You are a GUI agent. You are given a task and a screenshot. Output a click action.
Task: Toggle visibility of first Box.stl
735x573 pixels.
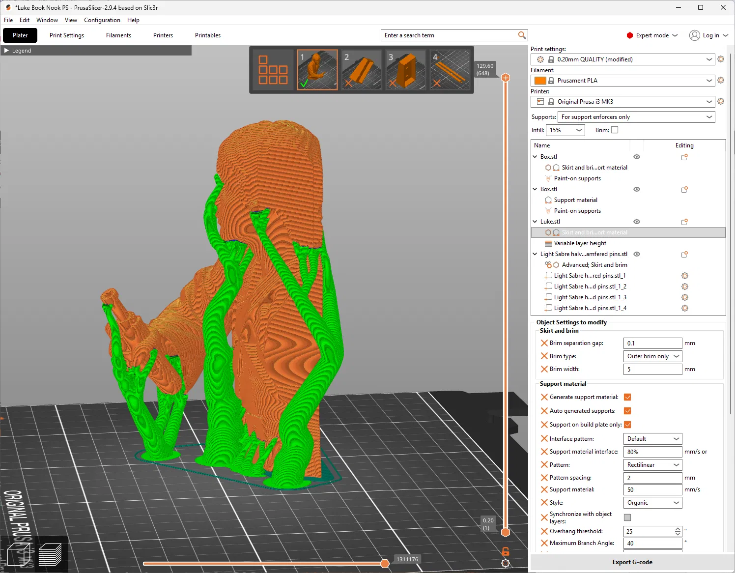pos(637,157)
